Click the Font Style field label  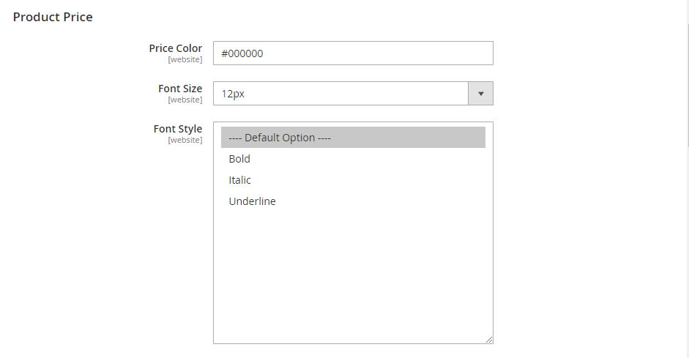pyautogui.click(x=177, y=129)
